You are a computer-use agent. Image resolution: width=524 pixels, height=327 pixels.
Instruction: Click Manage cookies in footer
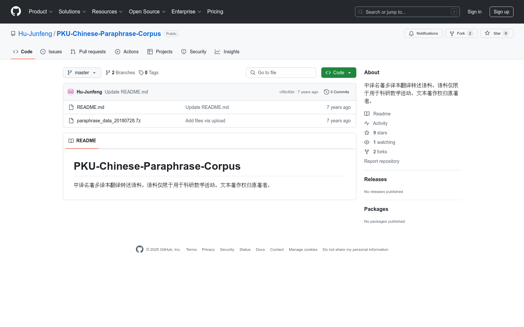click(x=303, y=250)
